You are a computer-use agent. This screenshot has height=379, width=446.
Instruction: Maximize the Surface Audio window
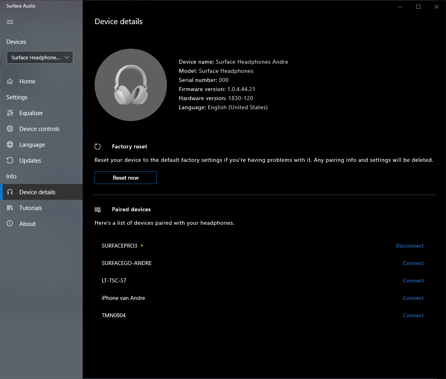[x=418, y=7]
